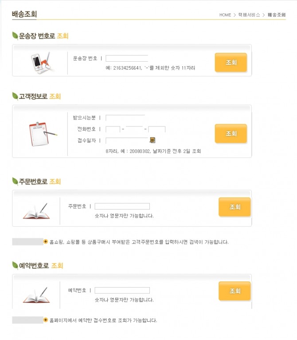The height and width of the screenshot is (340, 297).
Task: Click the 받으시는분 name input field
Action: pyautogui.click(x=125, y=118)
